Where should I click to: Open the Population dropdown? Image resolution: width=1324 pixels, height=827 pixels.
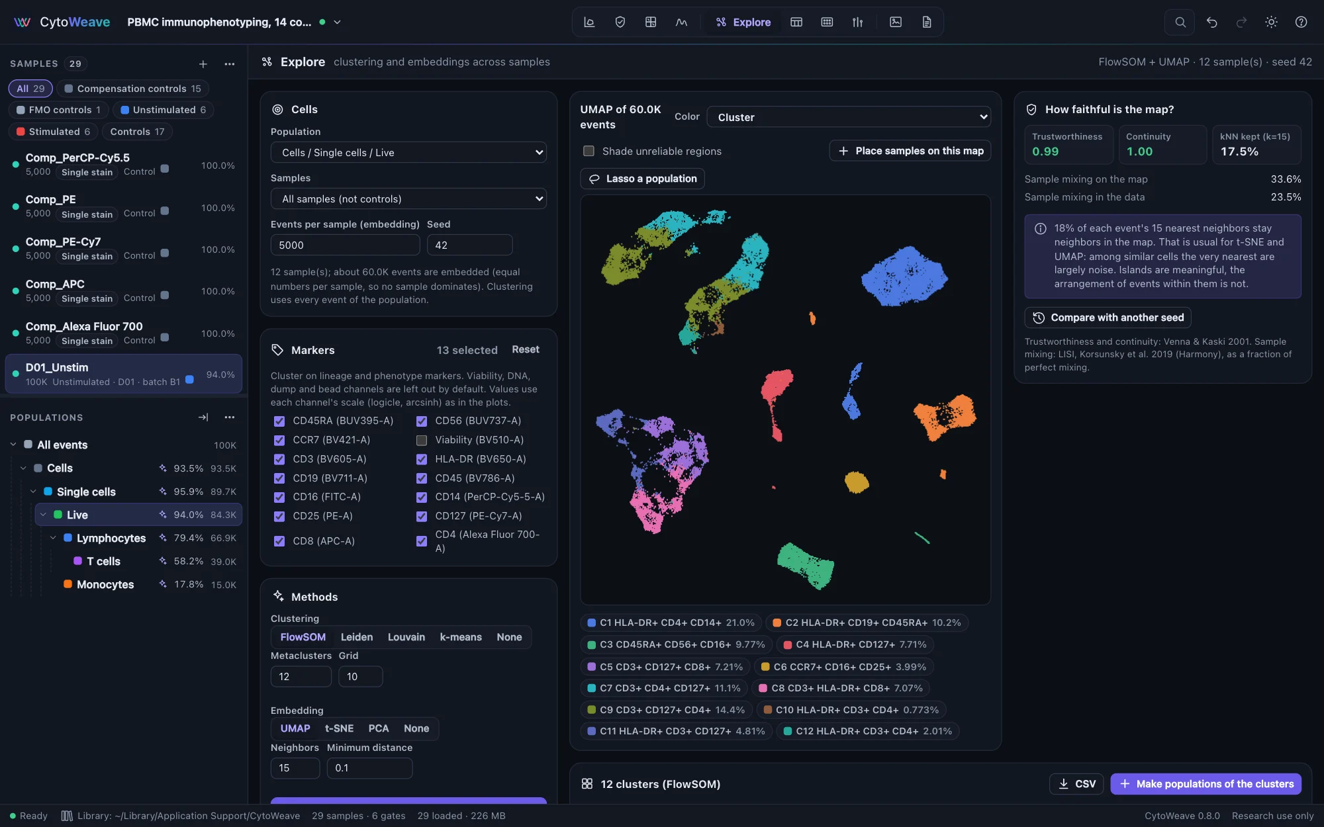coord(408,152)
